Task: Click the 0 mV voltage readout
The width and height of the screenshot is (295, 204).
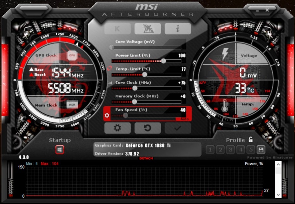Action: [x=248, y=73]
